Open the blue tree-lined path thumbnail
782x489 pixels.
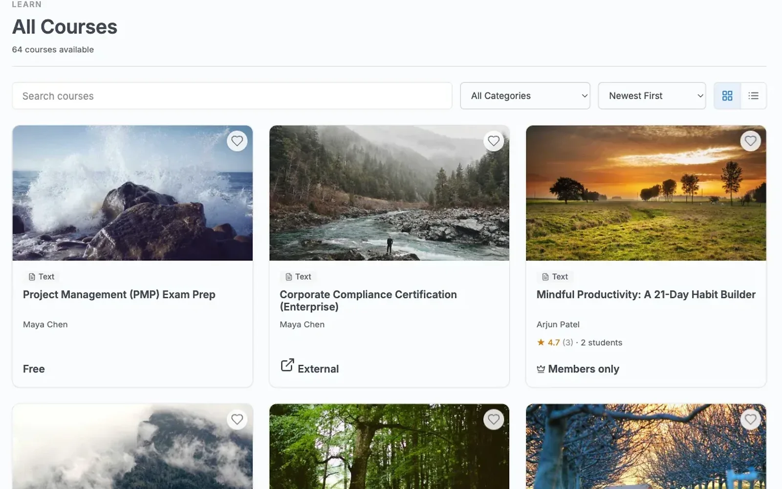[x=646, y=446]
